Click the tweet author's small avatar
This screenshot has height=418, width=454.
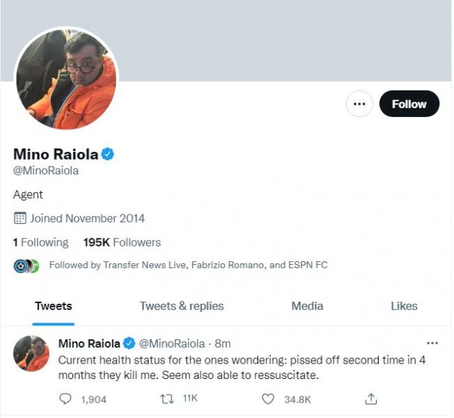(x=31, y=353)
